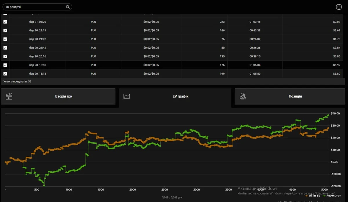Click the line chart icon beside EV графік
The height and width of the screenshot is (202, 348).
coord(126,96)
